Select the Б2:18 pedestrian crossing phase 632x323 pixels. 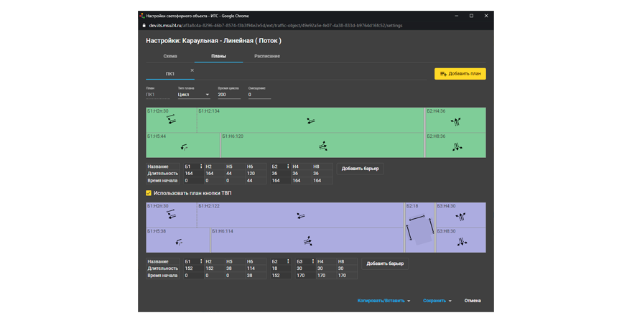coord(420,228)
